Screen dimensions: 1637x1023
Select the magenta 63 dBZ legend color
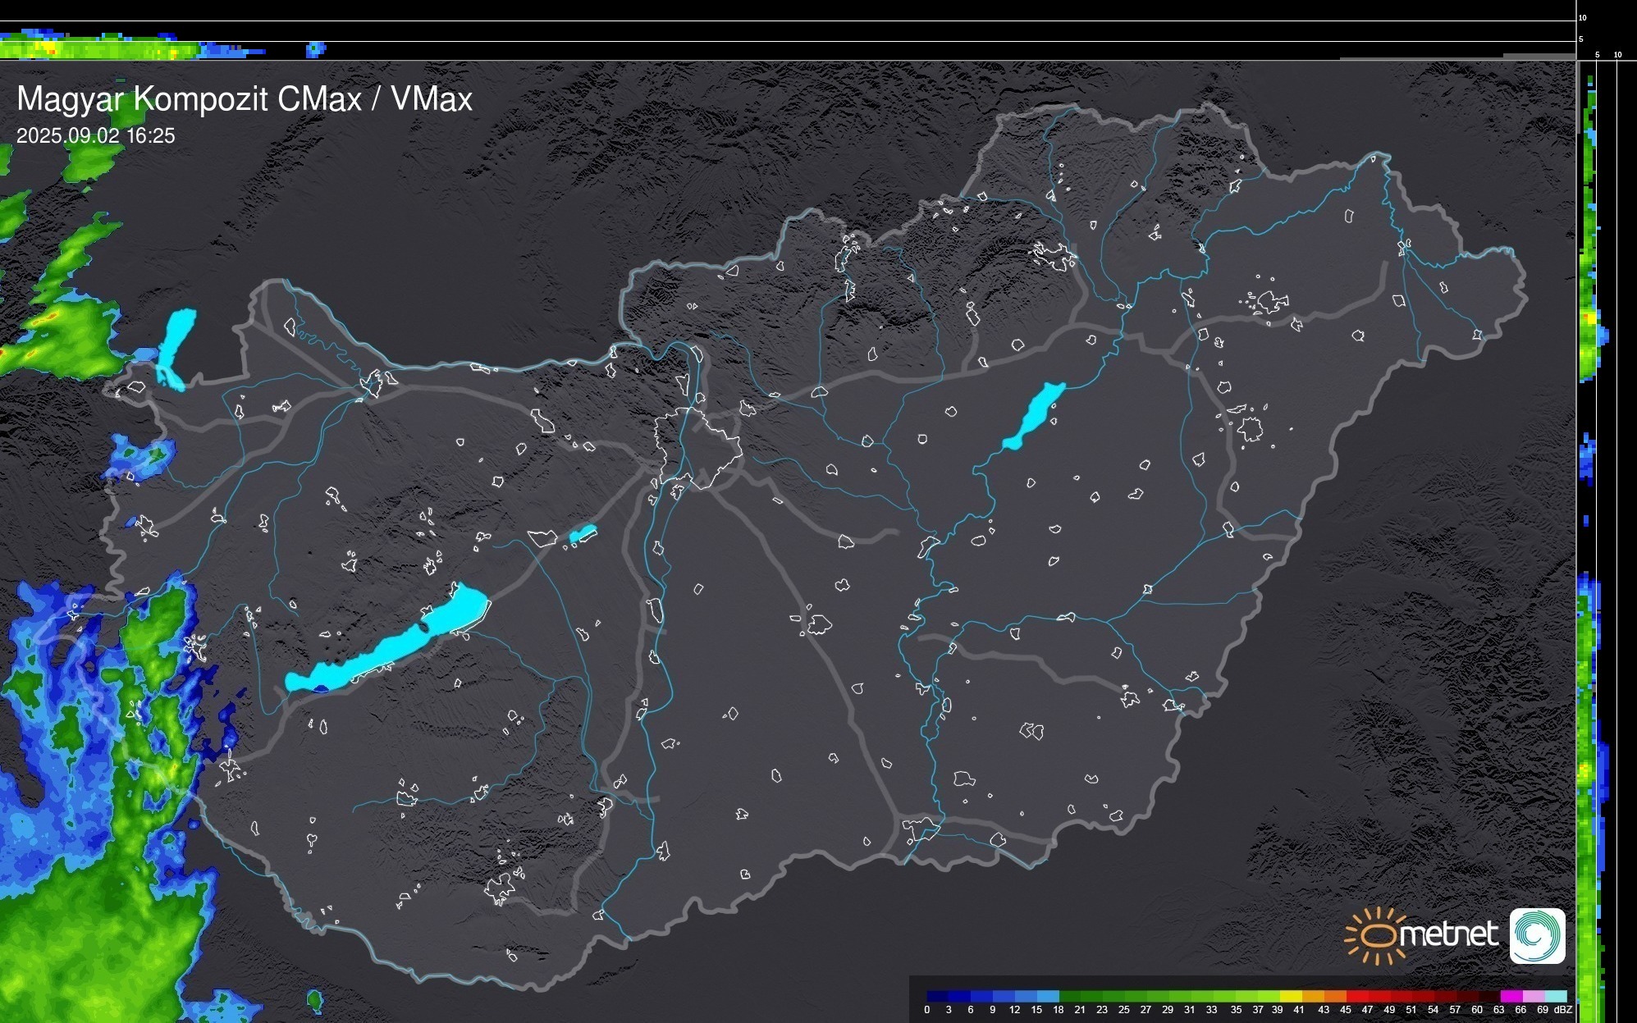coord(1511,996)
